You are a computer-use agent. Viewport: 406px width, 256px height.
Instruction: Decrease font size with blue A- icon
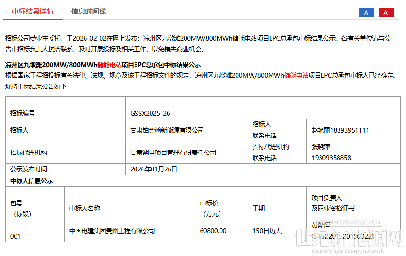coord(367,13)
